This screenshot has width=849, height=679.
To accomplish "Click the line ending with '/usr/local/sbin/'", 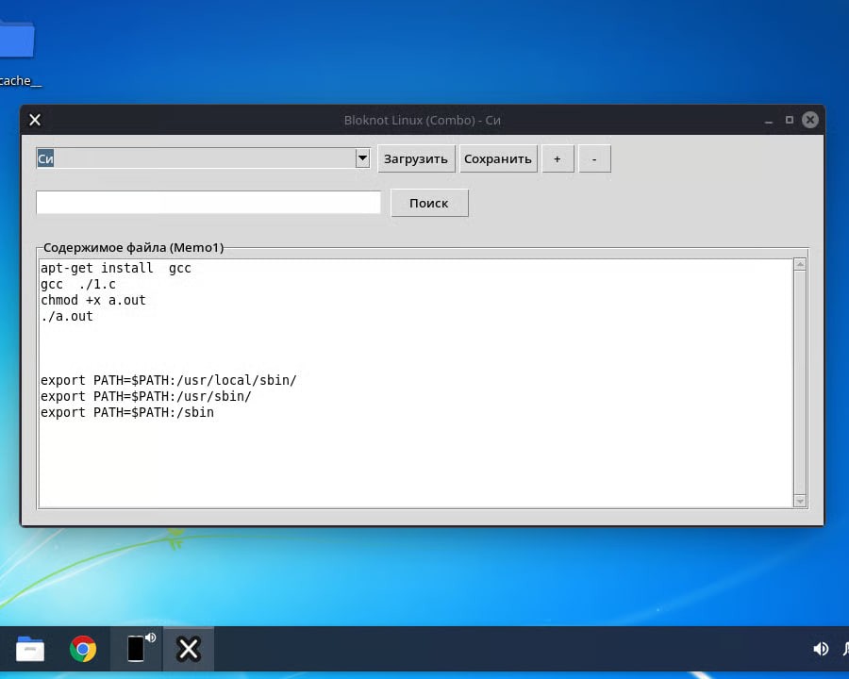I will (x=169, y=380).
